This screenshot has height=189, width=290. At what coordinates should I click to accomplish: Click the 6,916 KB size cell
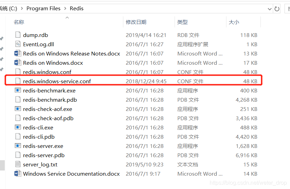point(246,155)
